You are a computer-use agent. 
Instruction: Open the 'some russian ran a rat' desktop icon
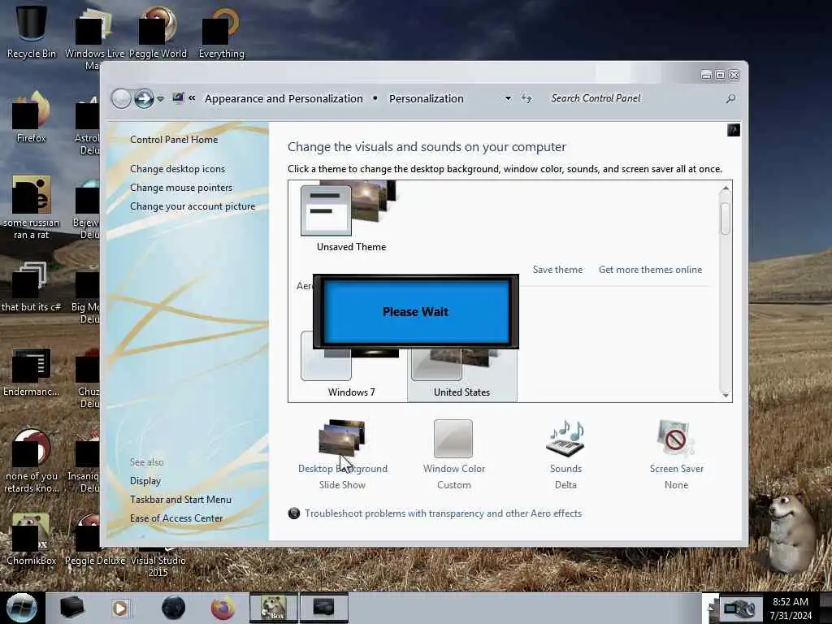31,207
